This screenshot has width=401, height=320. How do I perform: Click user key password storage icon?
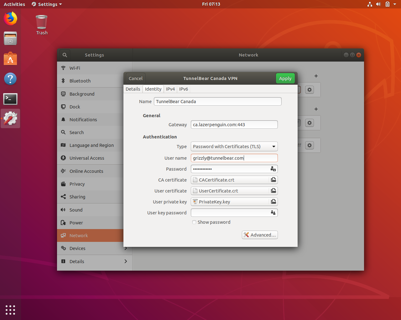(x=273, y=213)
